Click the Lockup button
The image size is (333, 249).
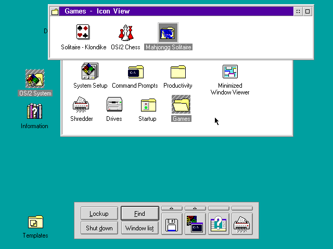[x=99, y=213]
